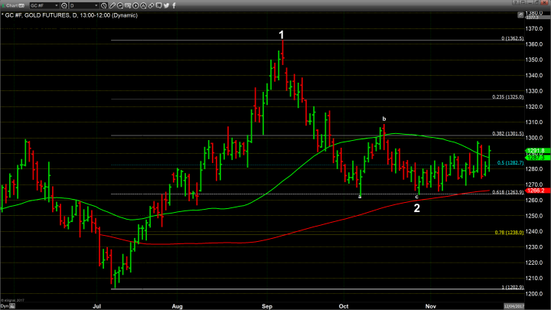551x310 pixels.
Task: Click the play/replay circle icon
Action: pyautogui.click(x=135, y=5)
